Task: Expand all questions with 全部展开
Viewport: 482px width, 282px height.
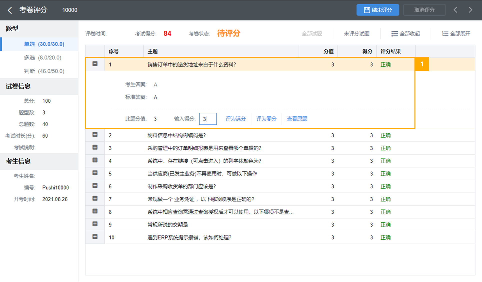Action: point(456,33)
